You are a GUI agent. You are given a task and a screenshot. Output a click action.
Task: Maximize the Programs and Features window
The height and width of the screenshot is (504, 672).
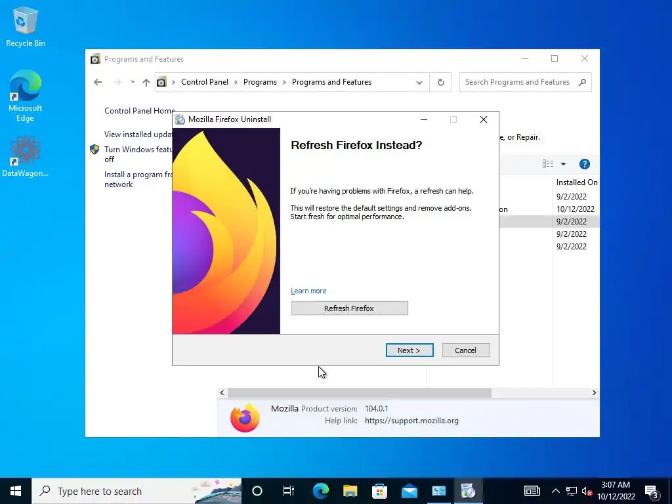click(x=554, y=58)
